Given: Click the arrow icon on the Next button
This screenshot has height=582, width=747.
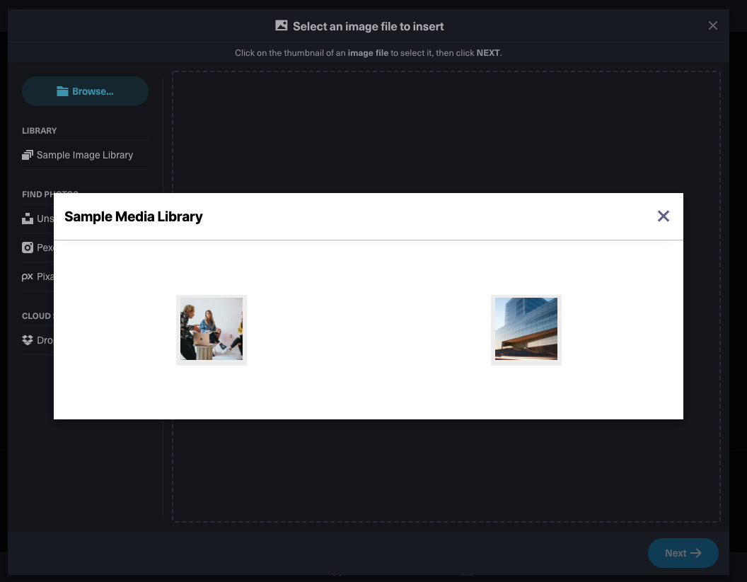Looking at the screenshot, I should [697, 553].
